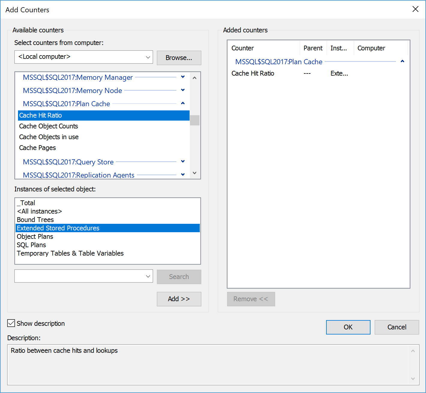
Task: Select the SQL Plans instance
Action: [x=108, y=245]
